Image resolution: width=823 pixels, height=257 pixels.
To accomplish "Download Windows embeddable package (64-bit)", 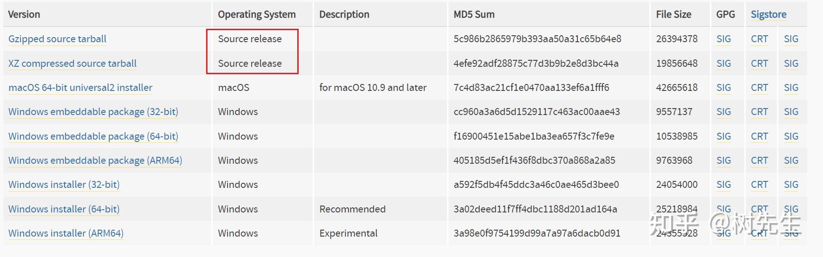I will pyautogui.click(x=93, y=136).
